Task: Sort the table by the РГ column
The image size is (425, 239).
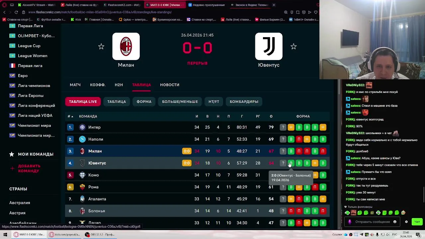Action: (x=258, y=117)
